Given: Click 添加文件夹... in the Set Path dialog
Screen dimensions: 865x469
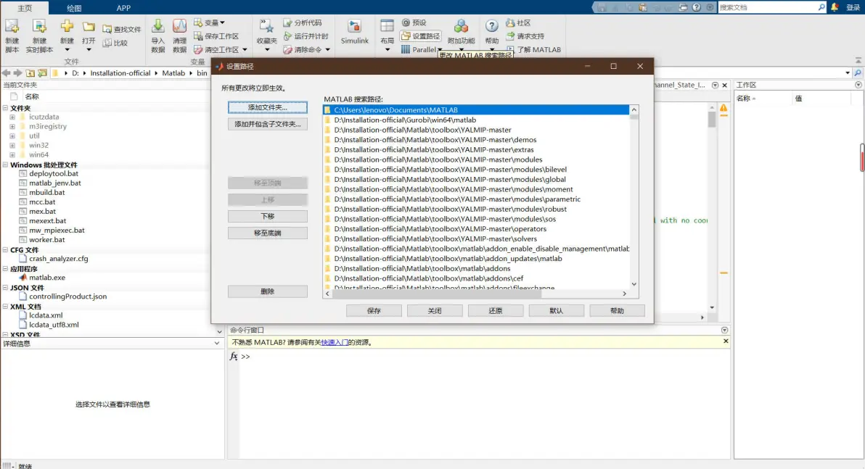Looking at the screenshot, I should coord(268,107).
